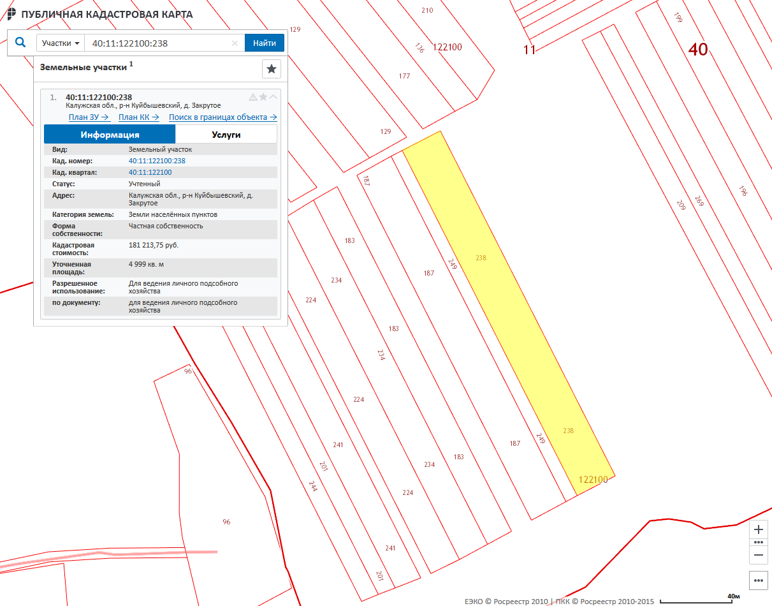This screenshot has height=606, width=772.
Task: Click the ПУБЛИЧНАЯ КАДАСТРОВАЯ КАРТА title
Action: (107, 15)
